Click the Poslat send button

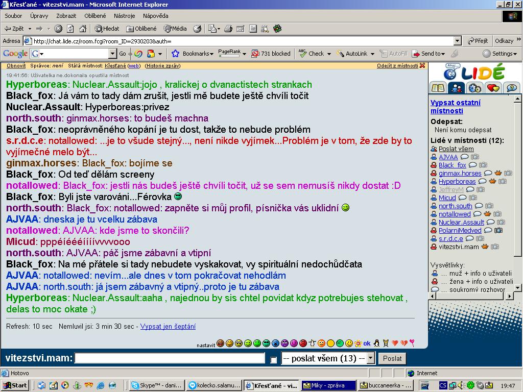(x=392, y=358)
